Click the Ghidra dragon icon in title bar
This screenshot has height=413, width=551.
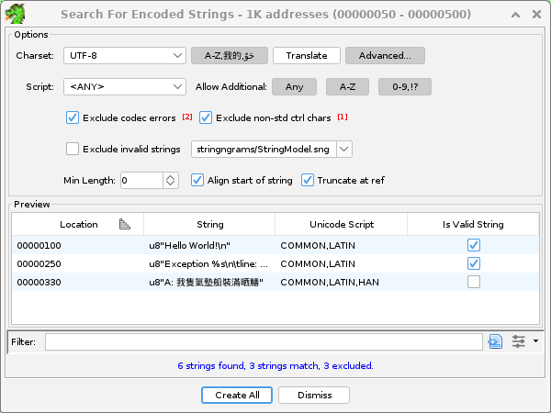15,15
